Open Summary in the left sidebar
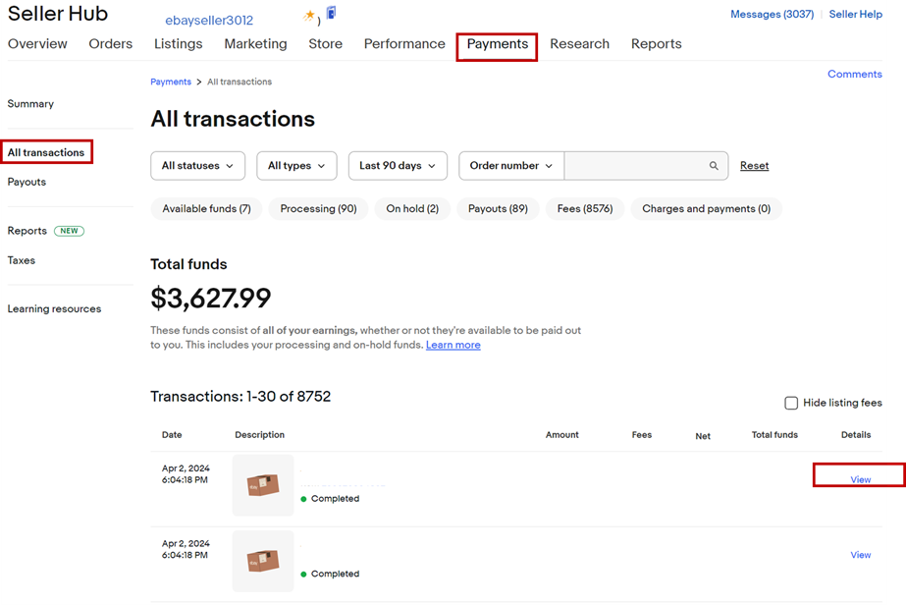 (30, 103)
